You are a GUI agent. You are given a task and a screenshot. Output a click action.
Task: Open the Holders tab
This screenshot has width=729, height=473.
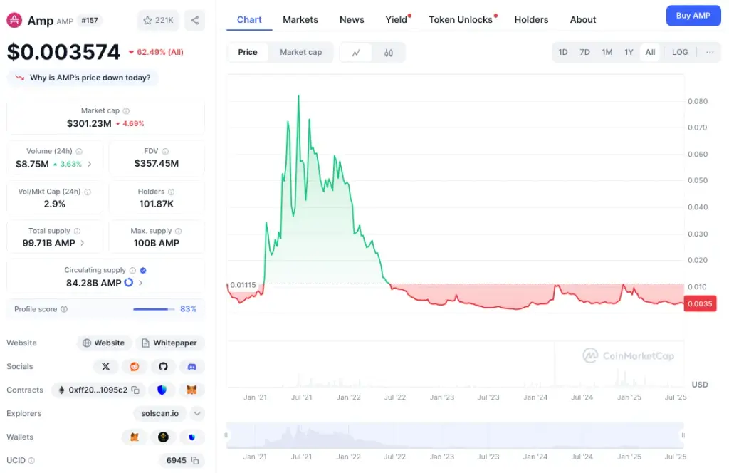pos(531,19)
